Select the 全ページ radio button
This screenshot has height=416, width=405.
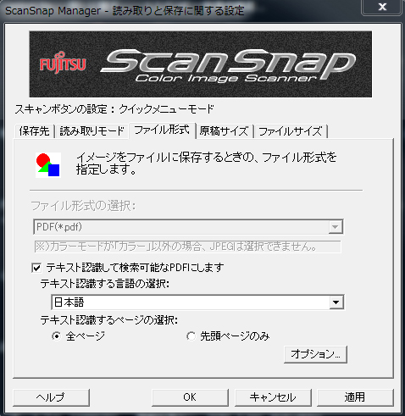[57, 336]
